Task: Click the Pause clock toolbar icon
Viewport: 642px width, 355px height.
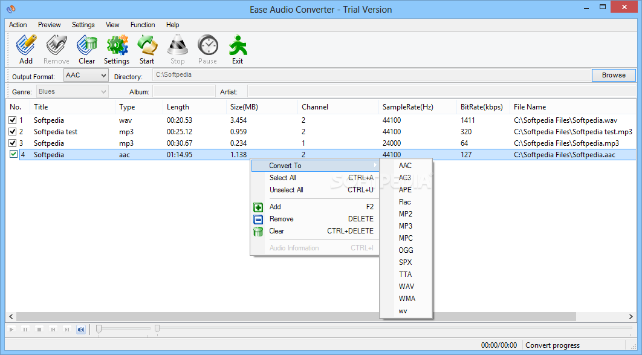Action: [x=207, y=45]
